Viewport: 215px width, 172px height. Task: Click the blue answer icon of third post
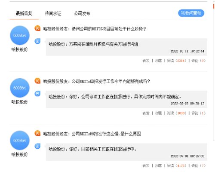[x=37, y=146]
